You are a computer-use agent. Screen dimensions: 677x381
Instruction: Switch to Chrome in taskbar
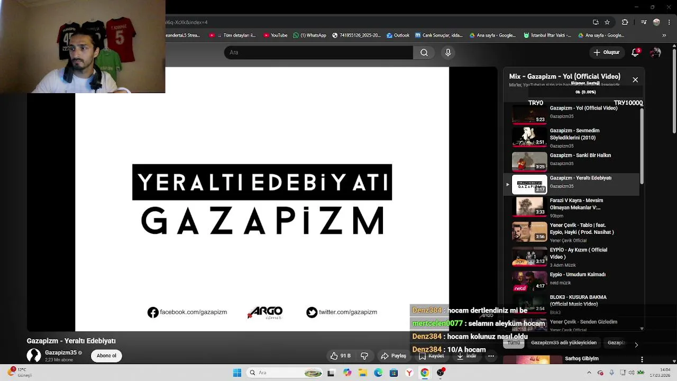[x=424, y=373]
